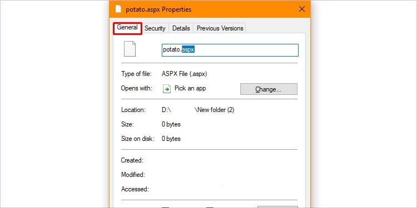Click the Modified label
Viewport: 417px width, 208px height.
(x=133, y=175)
